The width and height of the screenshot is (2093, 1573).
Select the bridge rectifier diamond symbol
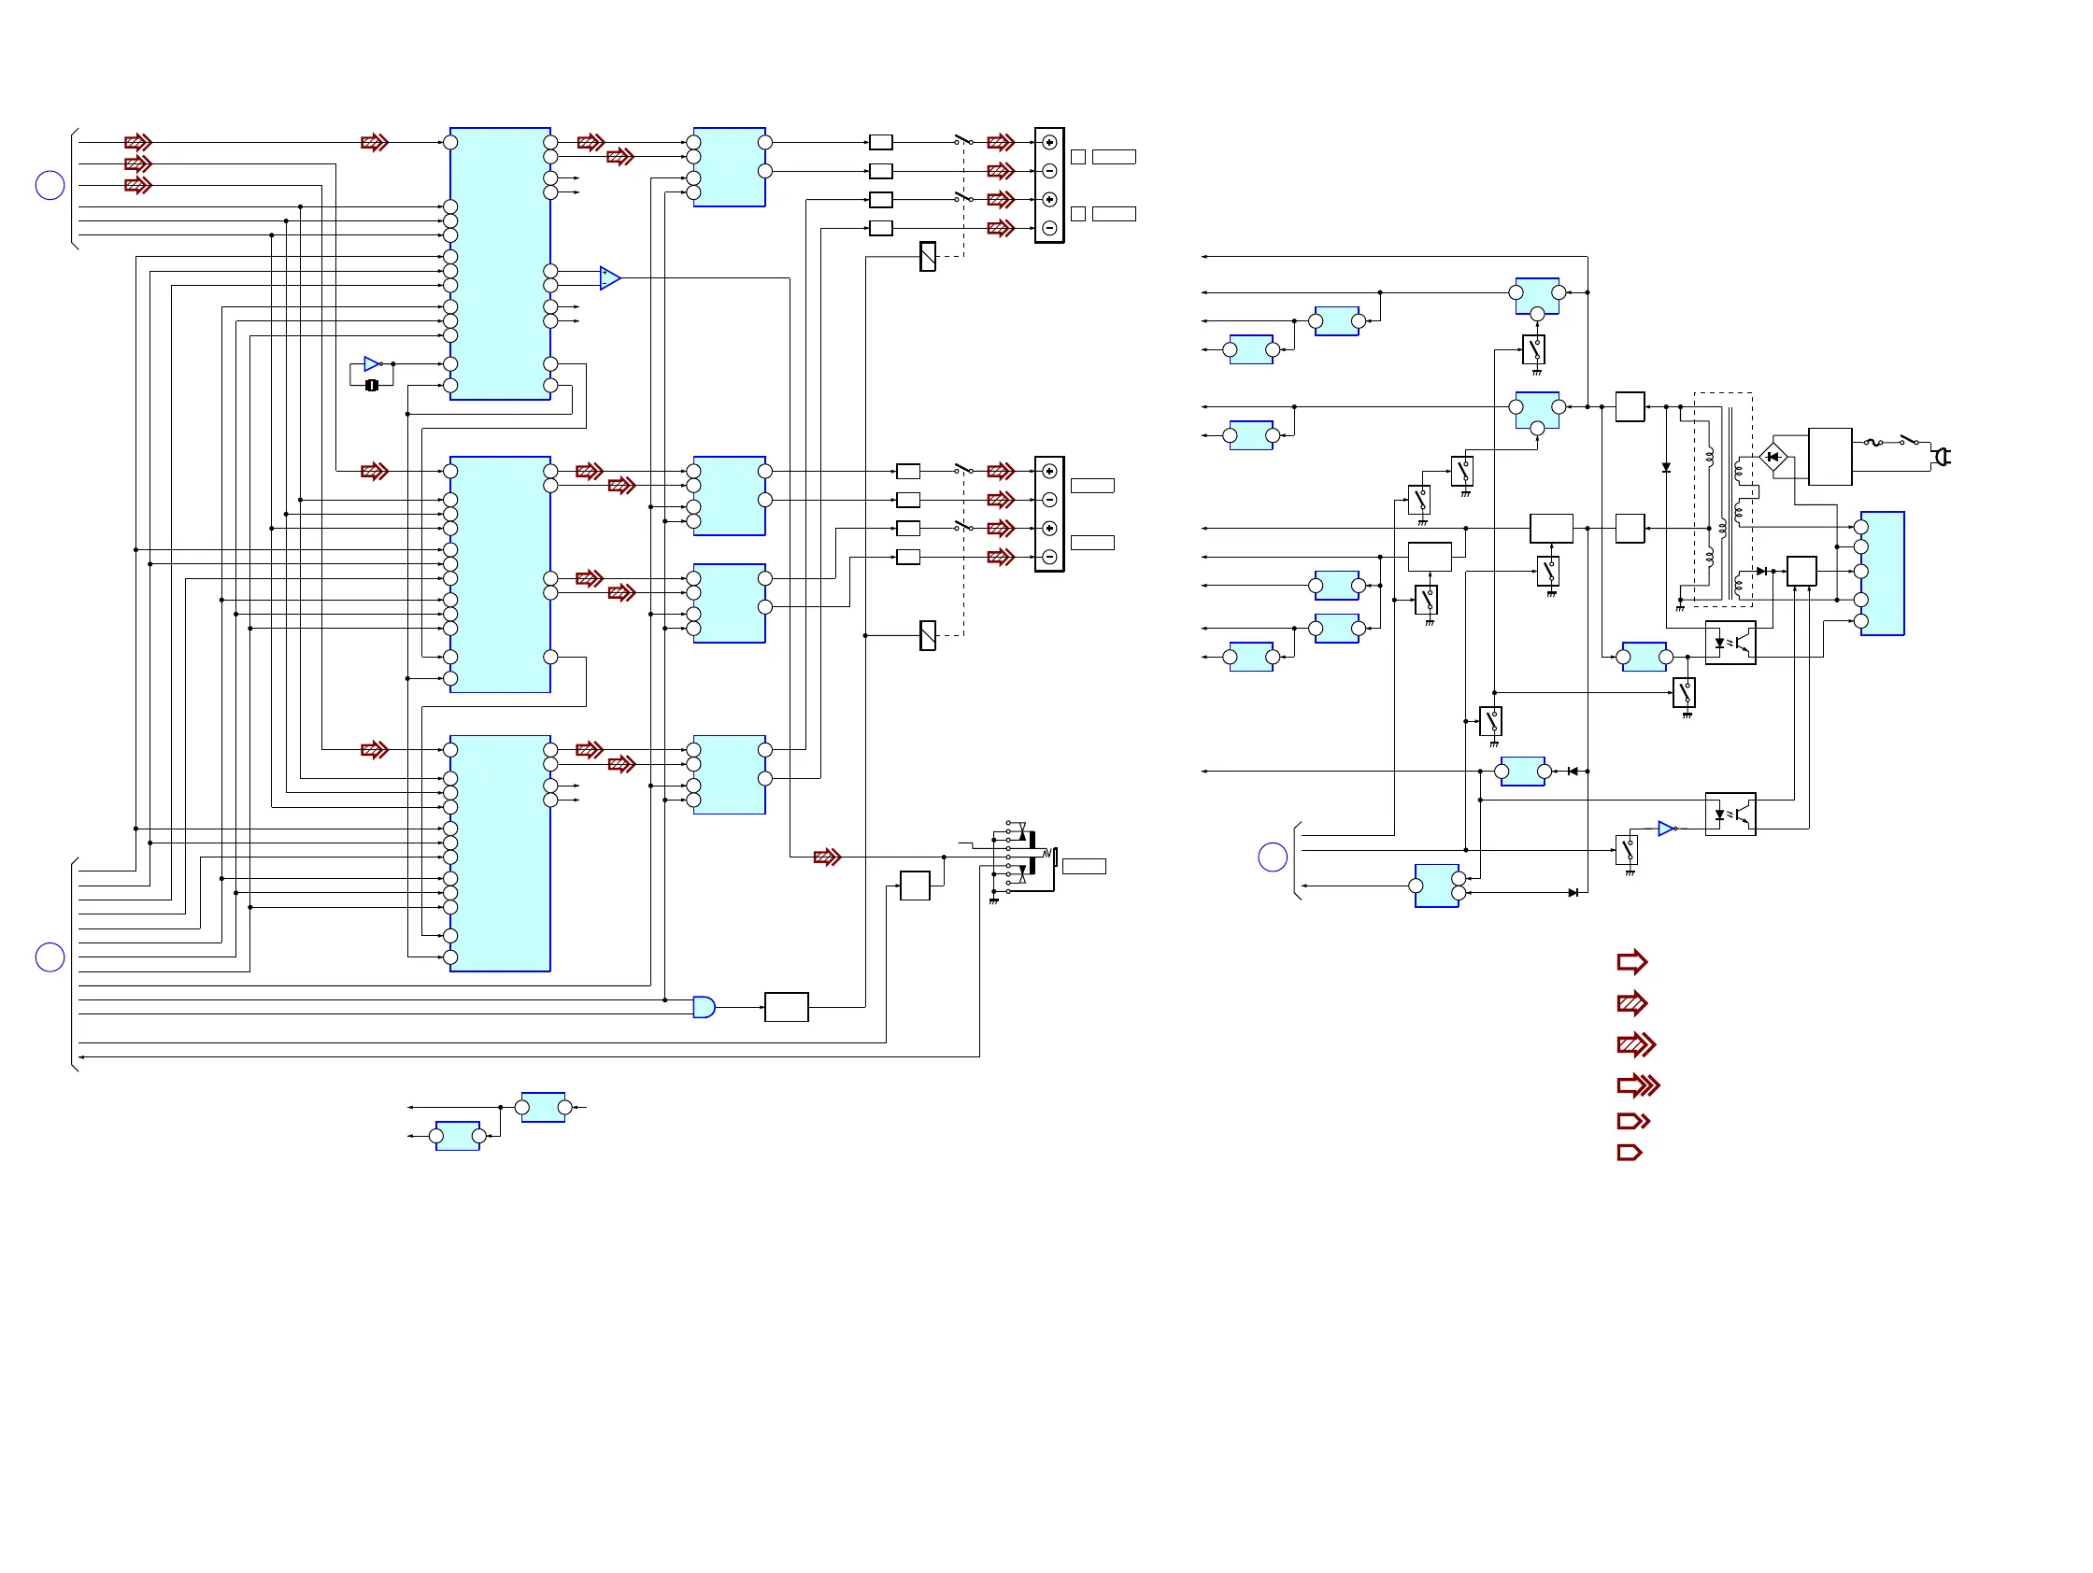tap(1773, 457)
